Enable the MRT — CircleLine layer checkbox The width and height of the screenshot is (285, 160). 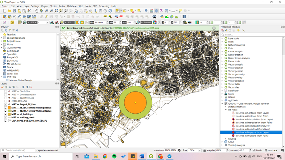coord(6,91)
